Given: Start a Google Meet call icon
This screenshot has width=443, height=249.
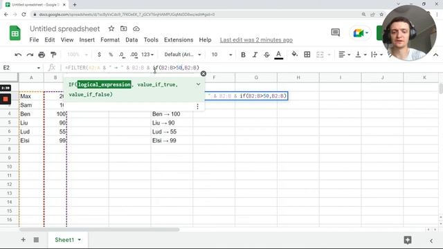Looking at the screenshot, I should coord(360,33).
